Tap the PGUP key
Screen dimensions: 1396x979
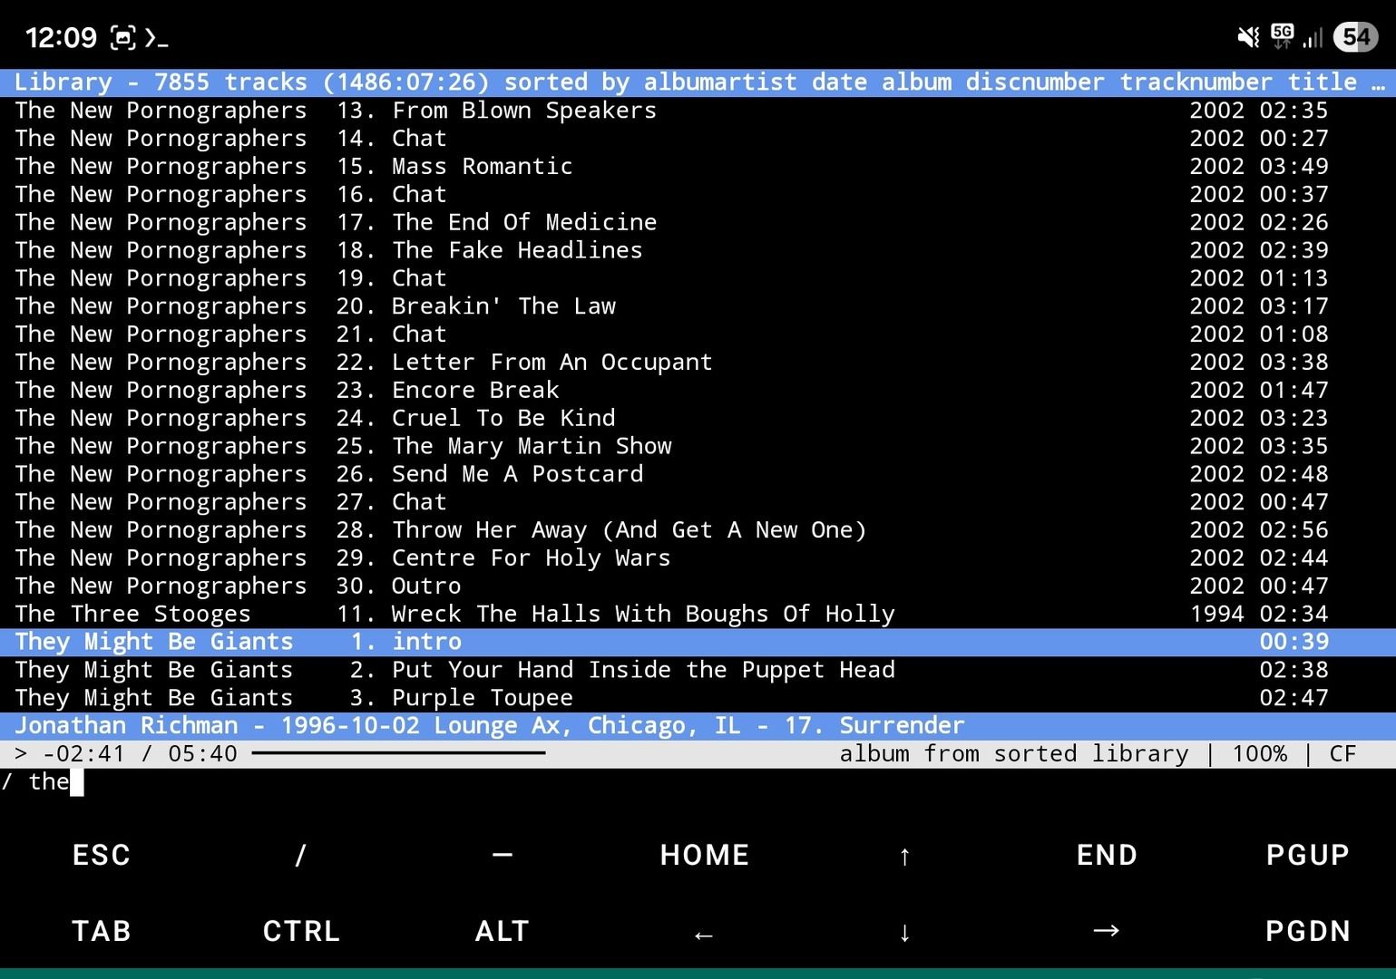click(1307, 855)
